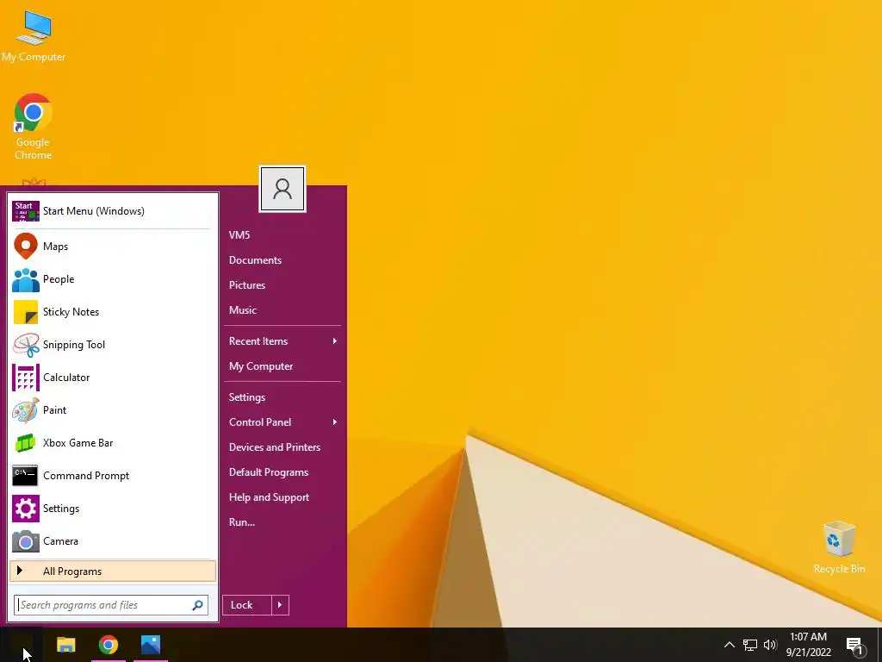882x662 pixels.
Task: Click the Lock button
Action: coord(247,605)
